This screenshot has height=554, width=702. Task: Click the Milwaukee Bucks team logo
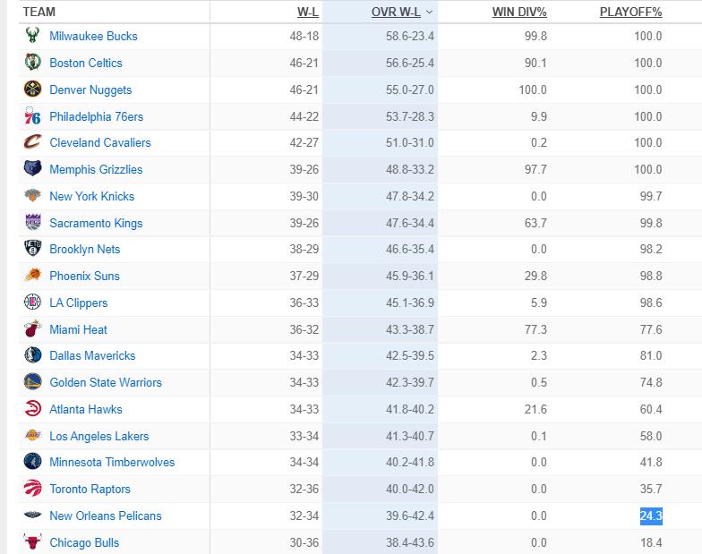32,36
